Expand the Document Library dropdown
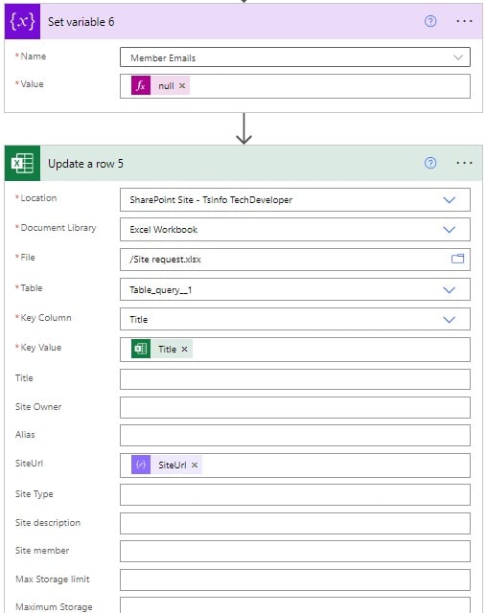The width and height of the screenshot is (486, 613). (450, 230)
